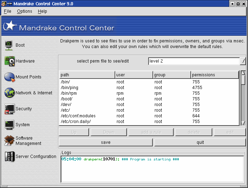Click the table scrollbar up arrow

243,73
